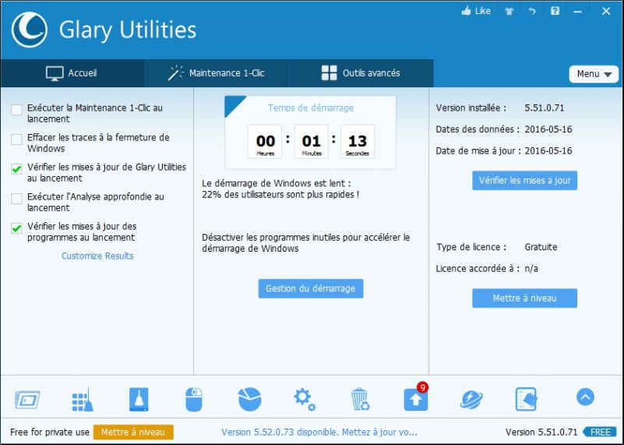Click the 00 Heures timer box
624x445 pixels.
pyautogui.click(x=265, y=142)
